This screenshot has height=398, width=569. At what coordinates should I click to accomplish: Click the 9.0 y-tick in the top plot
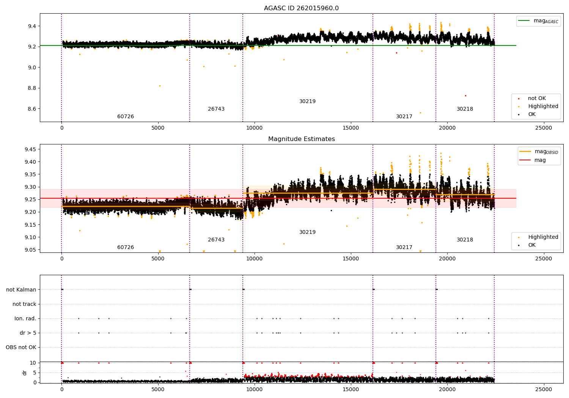tap(32, 67)
